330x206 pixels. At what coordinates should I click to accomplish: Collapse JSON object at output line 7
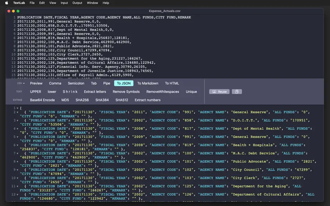pos(18,153)
